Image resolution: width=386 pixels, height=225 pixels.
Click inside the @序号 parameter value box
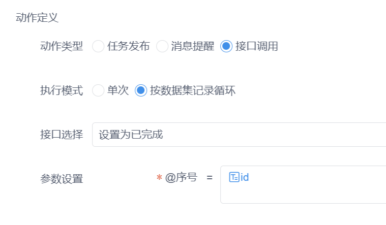point(303,185)
